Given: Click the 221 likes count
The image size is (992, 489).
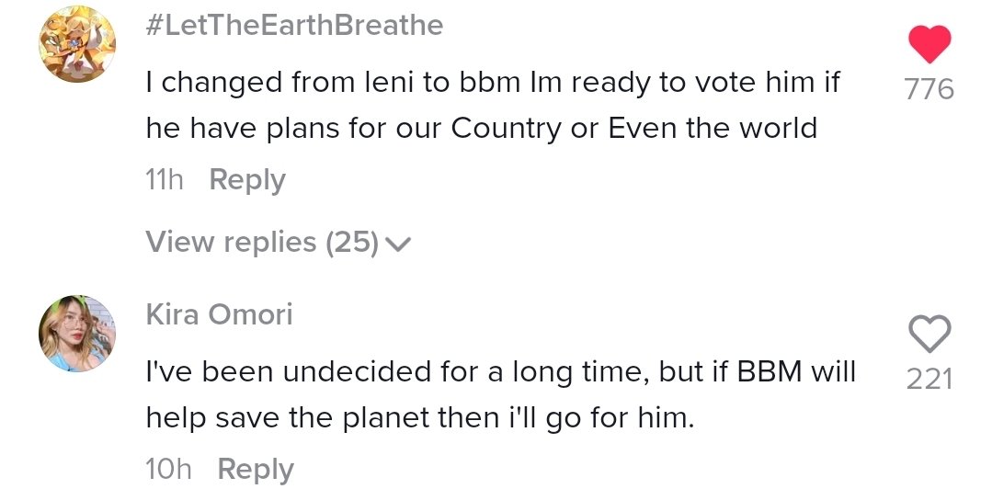Looking at the screenshot, I should pos(929,380).
